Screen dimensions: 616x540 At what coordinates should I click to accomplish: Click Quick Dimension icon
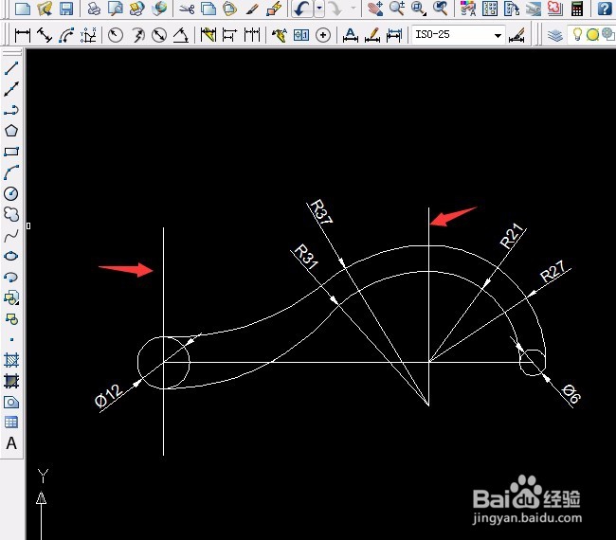(208, 35)
